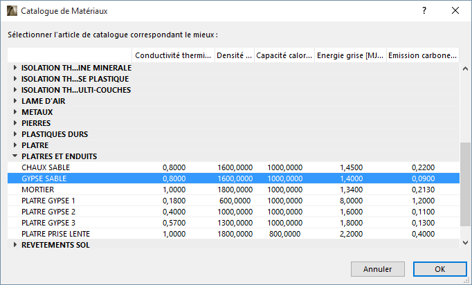Expand the PIERRES category

(16, 123)
